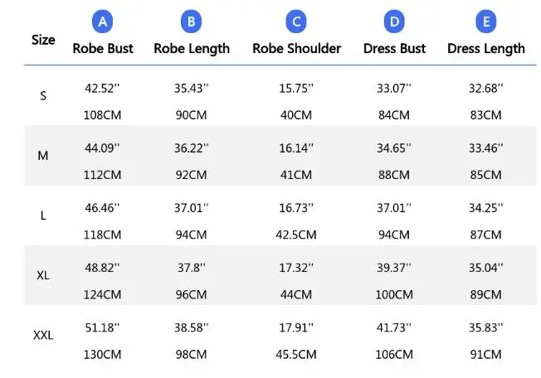This screenshot has width=541, height=378.
Task: Click the blue circle A icon
Action: pyautogui.click(x=102, y=22)
